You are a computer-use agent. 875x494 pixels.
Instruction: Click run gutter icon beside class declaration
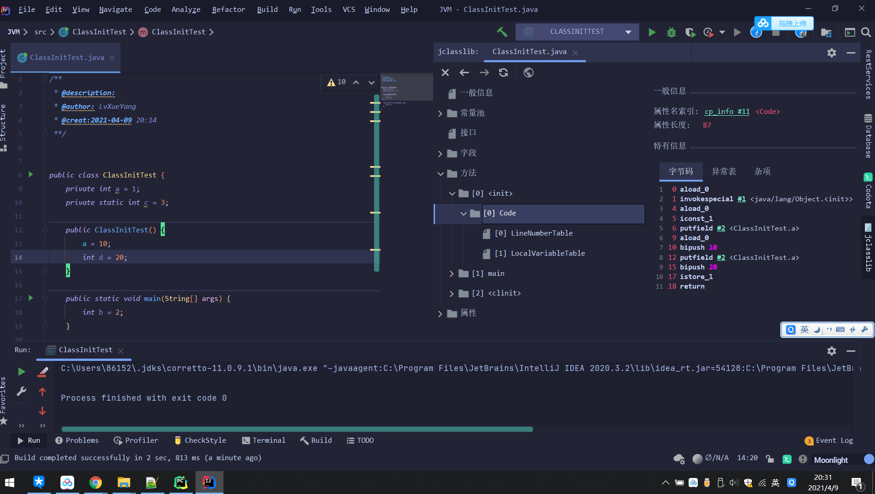coord(31,174)
